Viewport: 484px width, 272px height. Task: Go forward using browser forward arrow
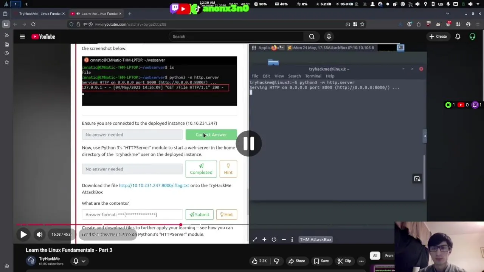(24, 24)
